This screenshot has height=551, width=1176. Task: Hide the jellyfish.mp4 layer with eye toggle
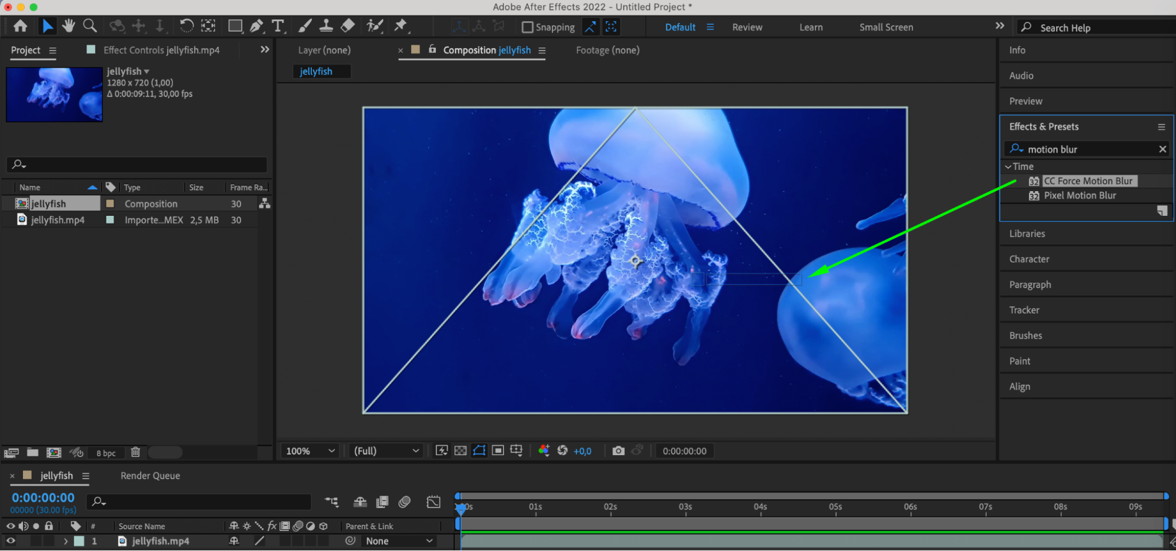11,541
